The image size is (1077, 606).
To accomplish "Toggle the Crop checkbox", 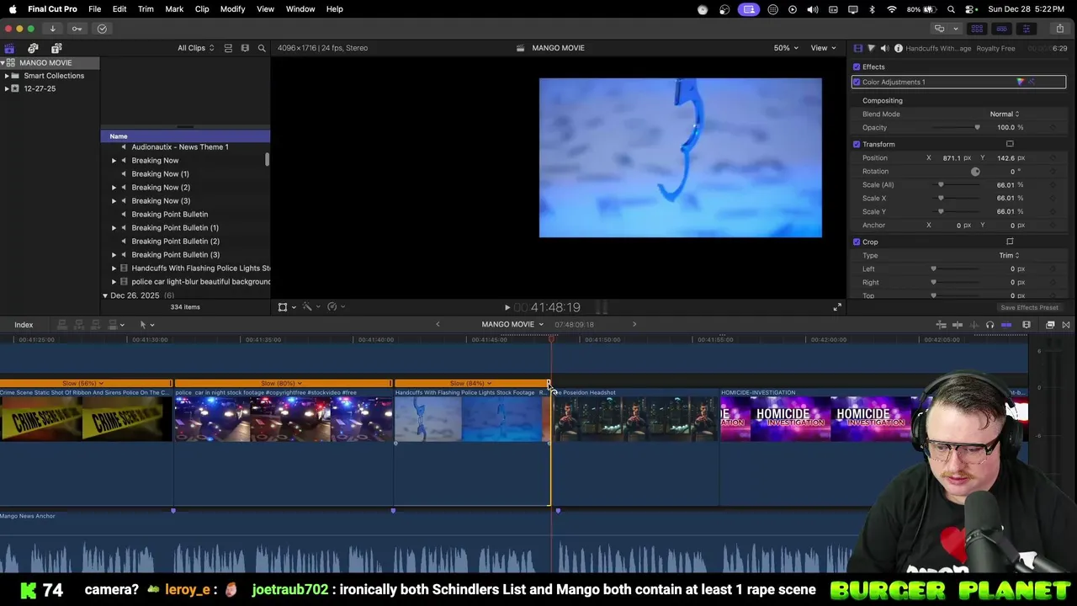I will point(857,242).
